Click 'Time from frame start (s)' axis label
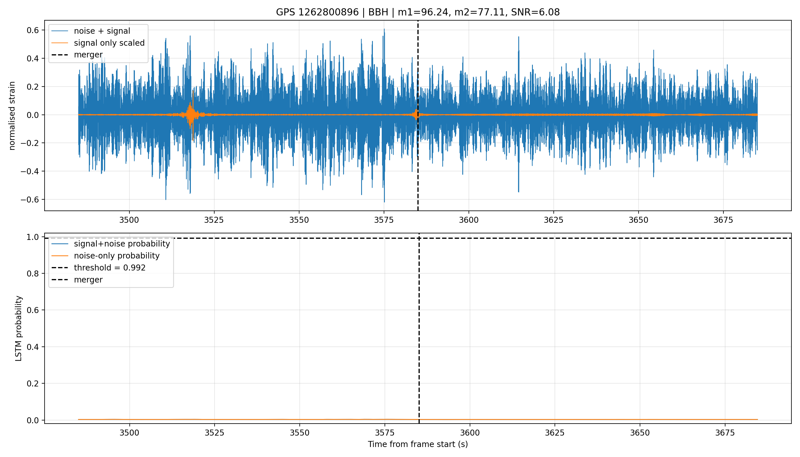800x457 pixels. point(418,444)
